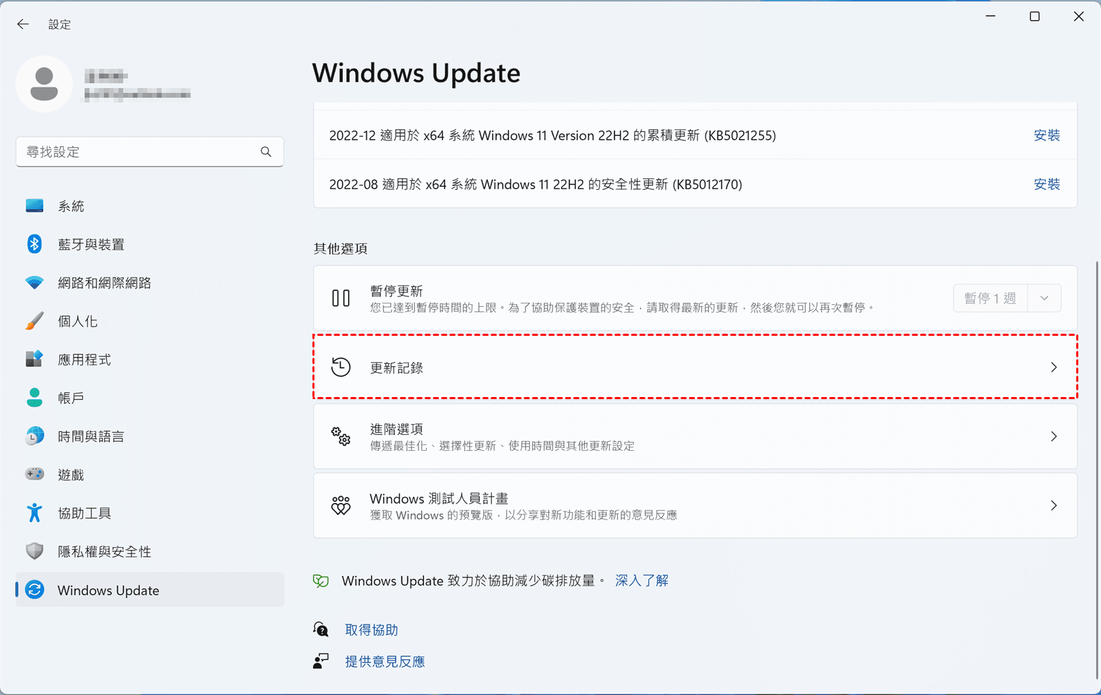The image size is (1101, 695).
Task: Click the paintbrush icon for 個人化
Action: click(x=34, y=321)
